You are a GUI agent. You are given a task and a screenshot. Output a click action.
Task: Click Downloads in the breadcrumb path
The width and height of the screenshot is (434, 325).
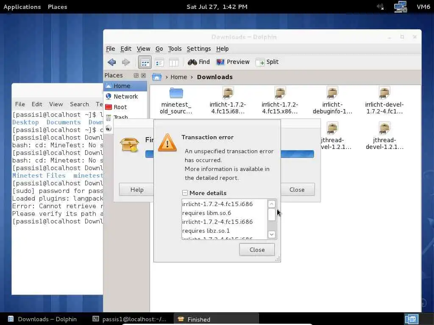click(215, 77)
